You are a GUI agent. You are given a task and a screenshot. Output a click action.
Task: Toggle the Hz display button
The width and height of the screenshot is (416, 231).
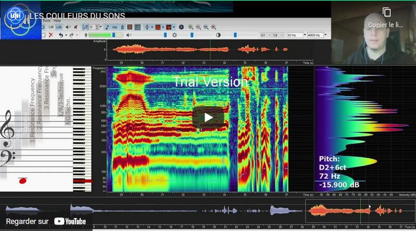115,27
